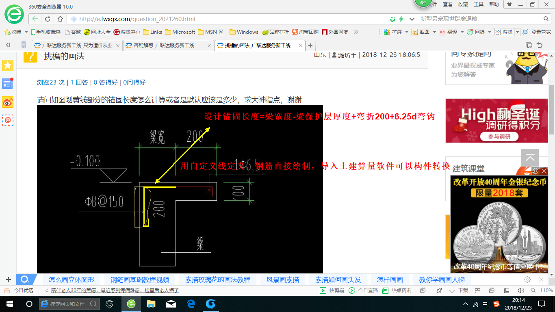Expand the 扩展 extensions dropdown
This screenshot has width=555, height=312.
407,32
